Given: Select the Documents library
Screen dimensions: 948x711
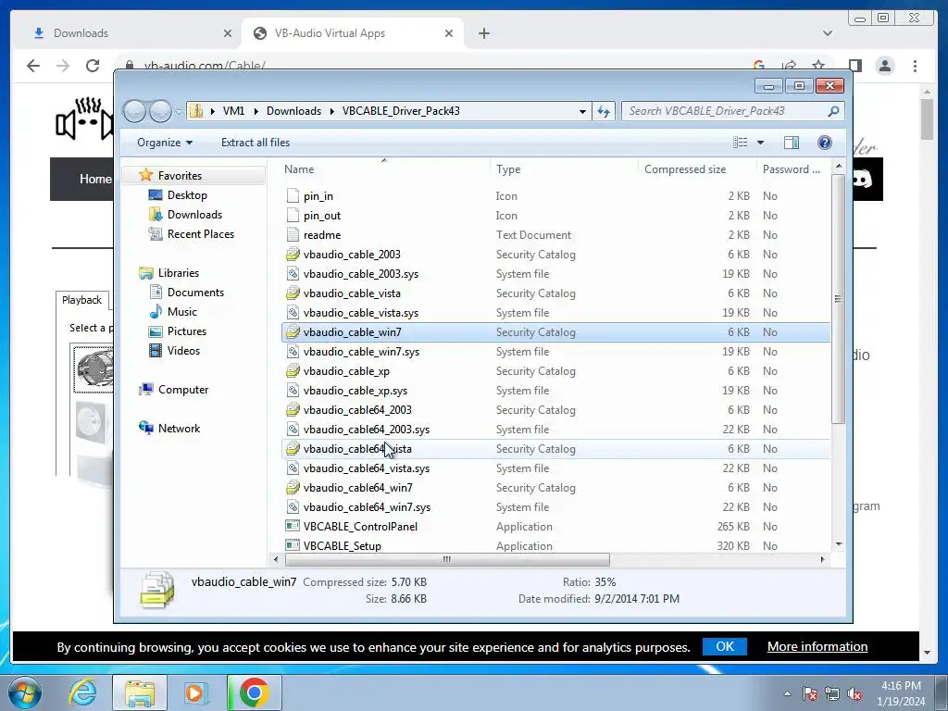Looking at the screenshot, I should [195, 293].
